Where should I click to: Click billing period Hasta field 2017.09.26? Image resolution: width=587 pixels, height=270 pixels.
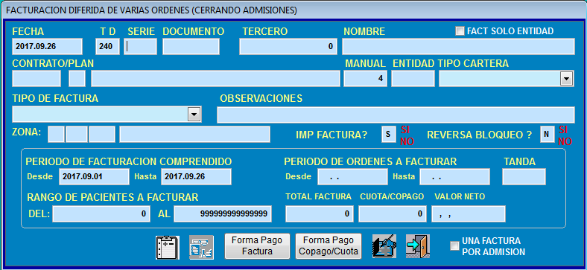click(x=196, y=176)
